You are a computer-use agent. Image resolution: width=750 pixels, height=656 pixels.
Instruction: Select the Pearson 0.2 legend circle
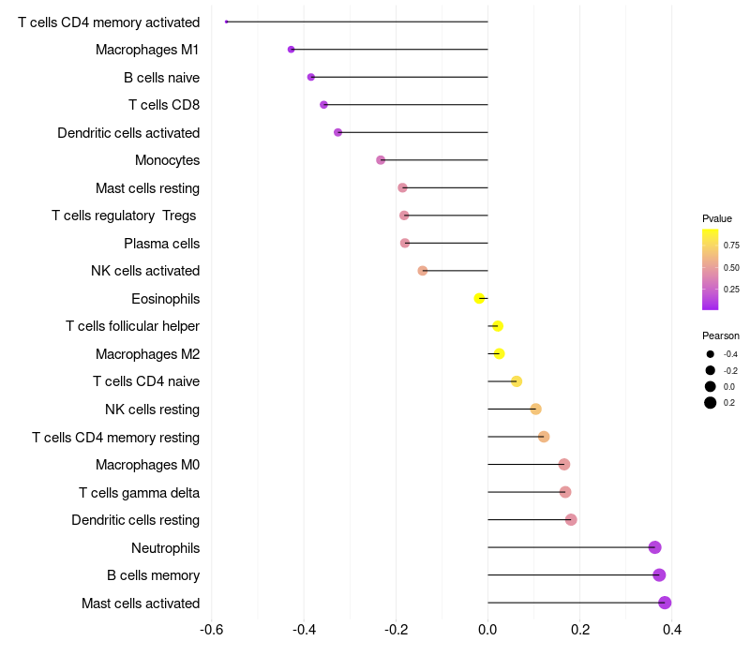711,403
